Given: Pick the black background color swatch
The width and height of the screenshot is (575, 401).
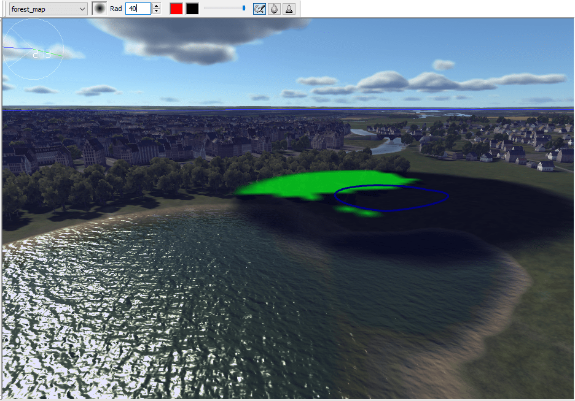Looking at the screenshot, I should click(192, 9).
